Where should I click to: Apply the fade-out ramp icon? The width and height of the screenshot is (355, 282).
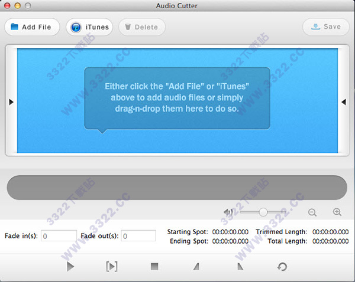click(x=240, y=267)
